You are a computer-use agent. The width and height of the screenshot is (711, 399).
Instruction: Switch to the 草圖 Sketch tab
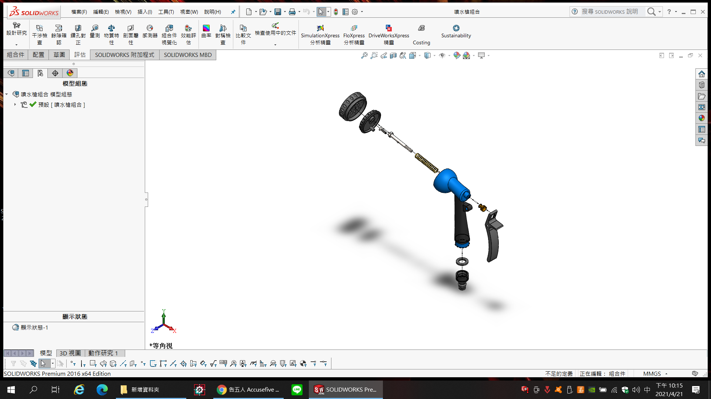59,55
